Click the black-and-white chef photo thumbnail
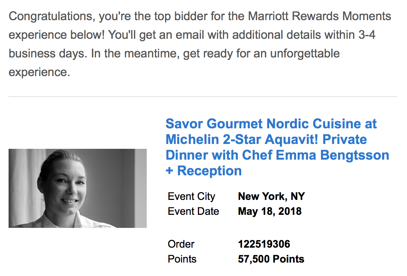 [x=78, y=188]
